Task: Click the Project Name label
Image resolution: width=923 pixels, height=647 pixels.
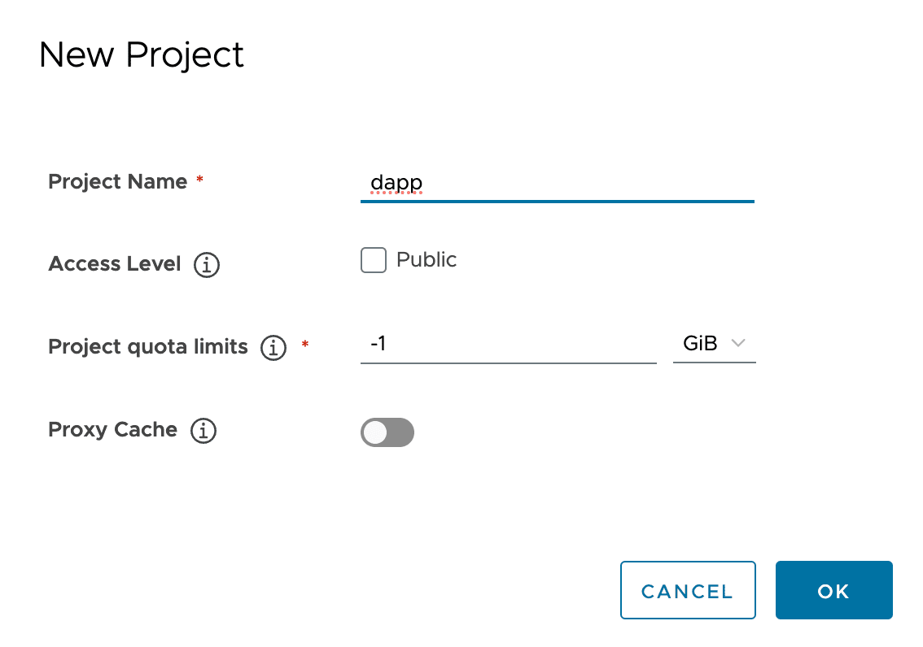Action: tap(118, 181)
